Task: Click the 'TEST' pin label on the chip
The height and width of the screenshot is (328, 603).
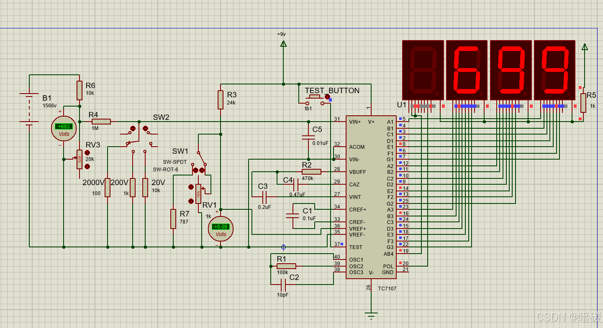Action: pos(356,247)
